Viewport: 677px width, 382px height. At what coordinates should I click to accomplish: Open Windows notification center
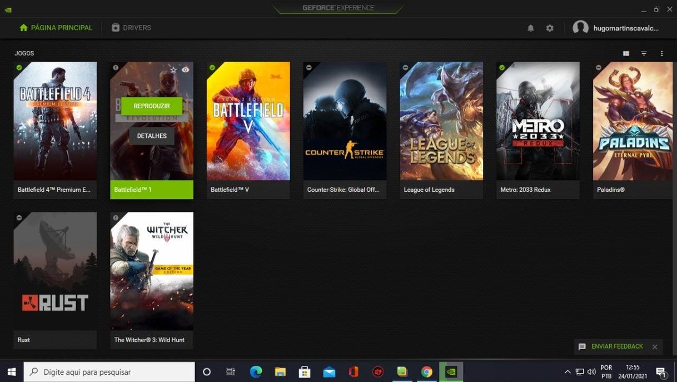(661, 372)
